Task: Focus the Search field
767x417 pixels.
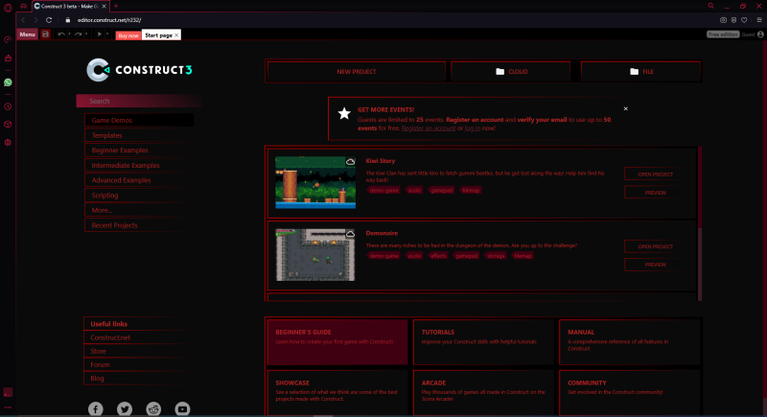Action: [x=139, y=101]
